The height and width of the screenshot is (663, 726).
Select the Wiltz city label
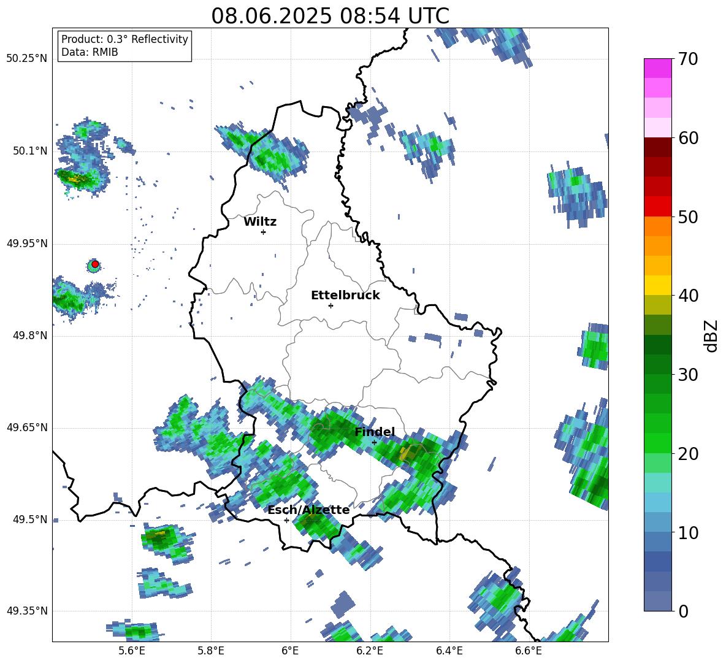(260, 222)
